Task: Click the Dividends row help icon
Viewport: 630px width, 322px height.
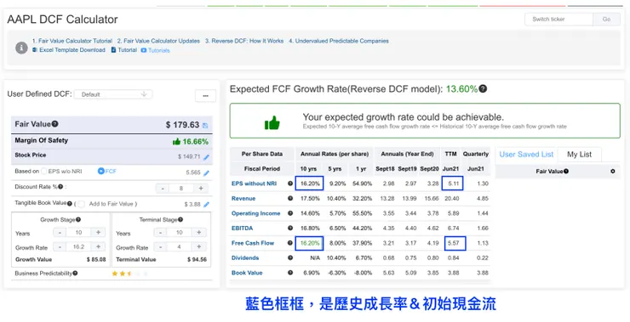Action: [x=290, y=257]
